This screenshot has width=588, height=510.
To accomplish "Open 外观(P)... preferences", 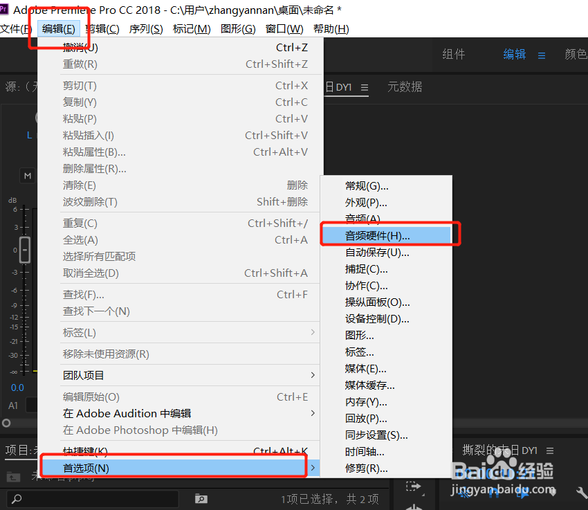I will coord(386,203).
